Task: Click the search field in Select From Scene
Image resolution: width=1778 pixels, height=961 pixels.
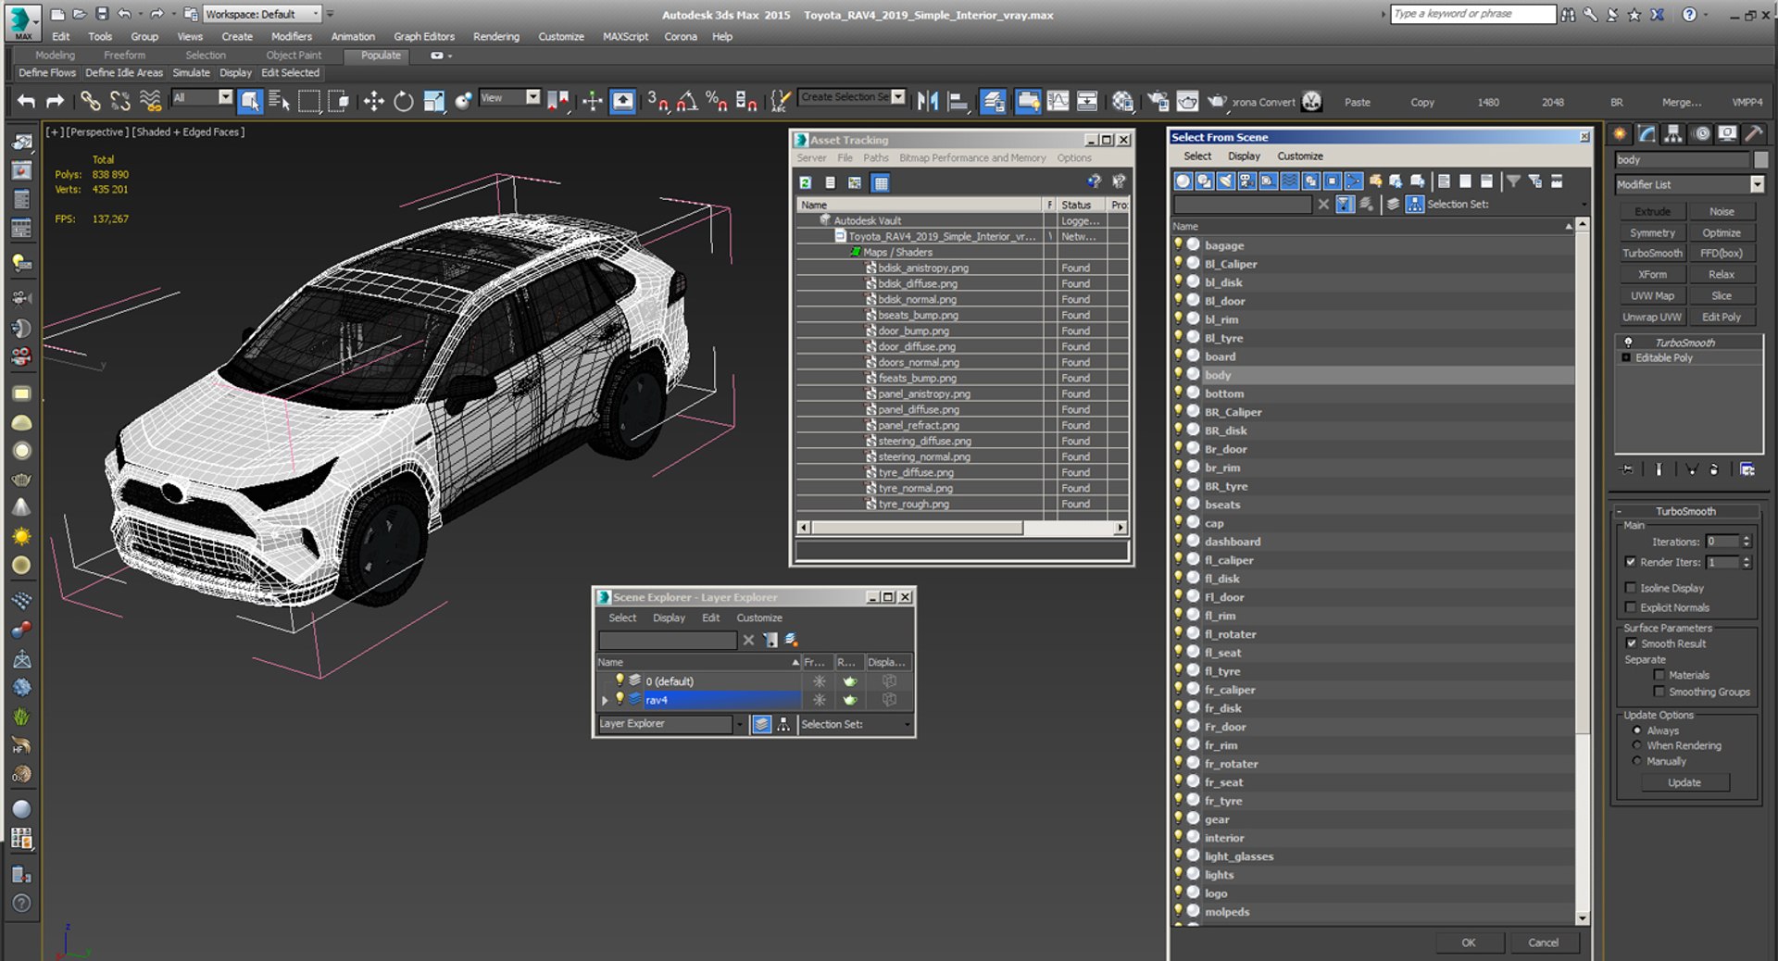Action: pos(1243,205)
